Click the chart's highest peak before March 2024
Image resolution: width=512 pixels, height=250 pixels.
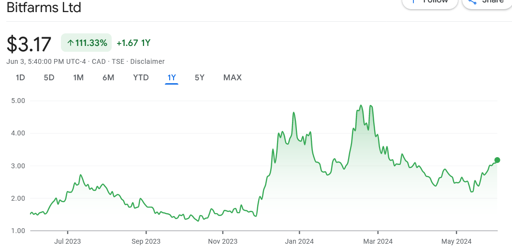click(x=361, y=105)
